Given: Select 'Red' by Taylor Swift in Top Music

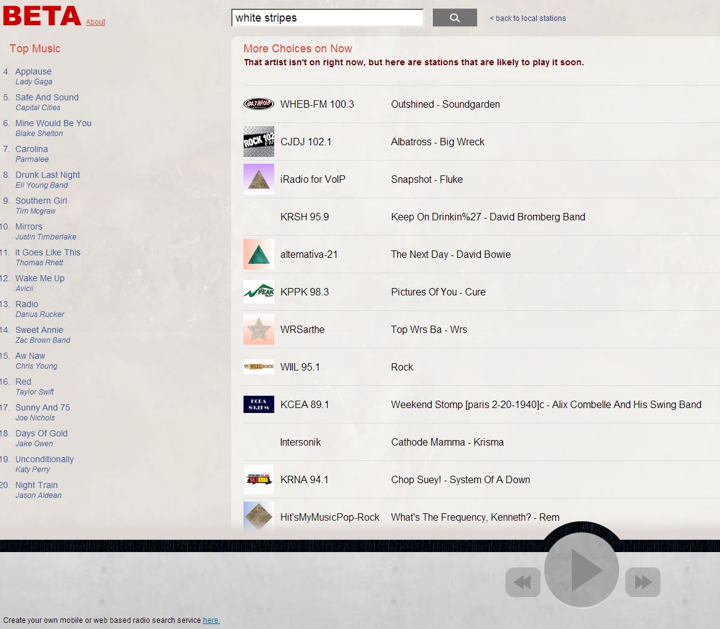Looking at the screenshot, I should click(23, 382).
